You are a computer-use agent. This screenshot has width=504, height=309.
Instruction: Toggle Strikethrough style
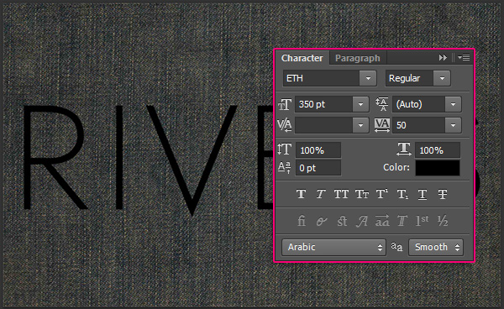point(443,194)
